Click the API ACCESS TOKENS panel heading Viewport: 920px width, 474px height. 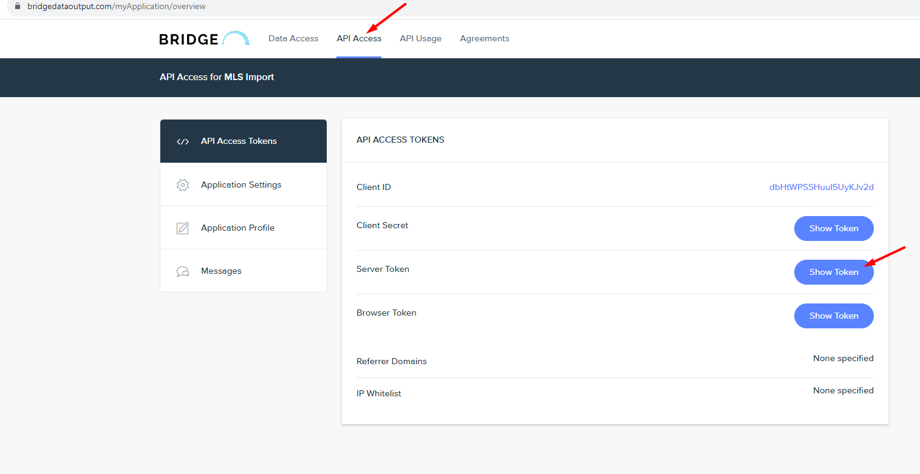pos(400,140)
